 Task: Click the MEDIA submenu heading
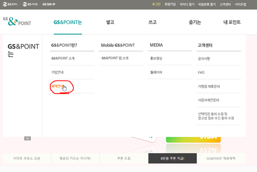pos(156,45)
